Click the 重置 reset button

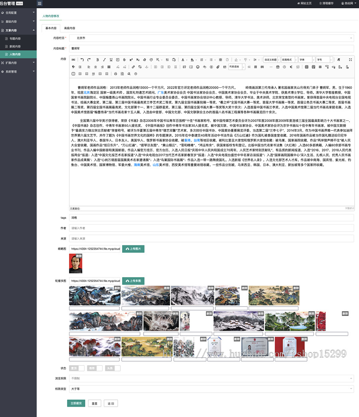95,403
